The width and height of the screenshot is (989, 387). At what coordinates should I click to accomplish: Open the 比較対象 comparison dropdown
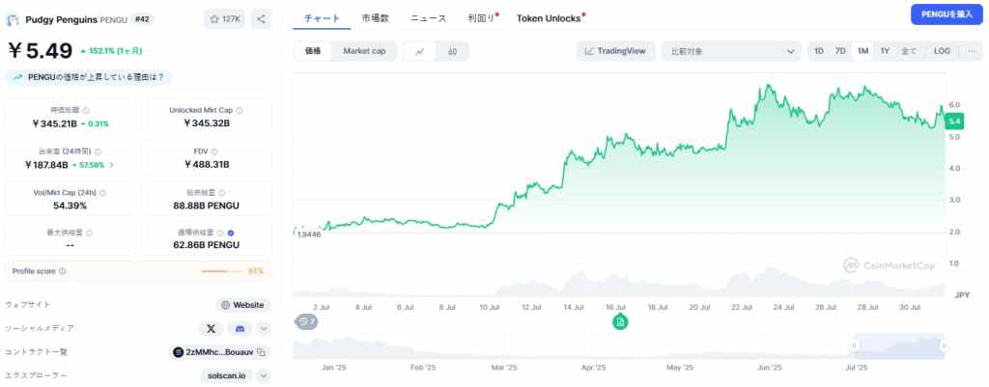(x=733, y=51)
